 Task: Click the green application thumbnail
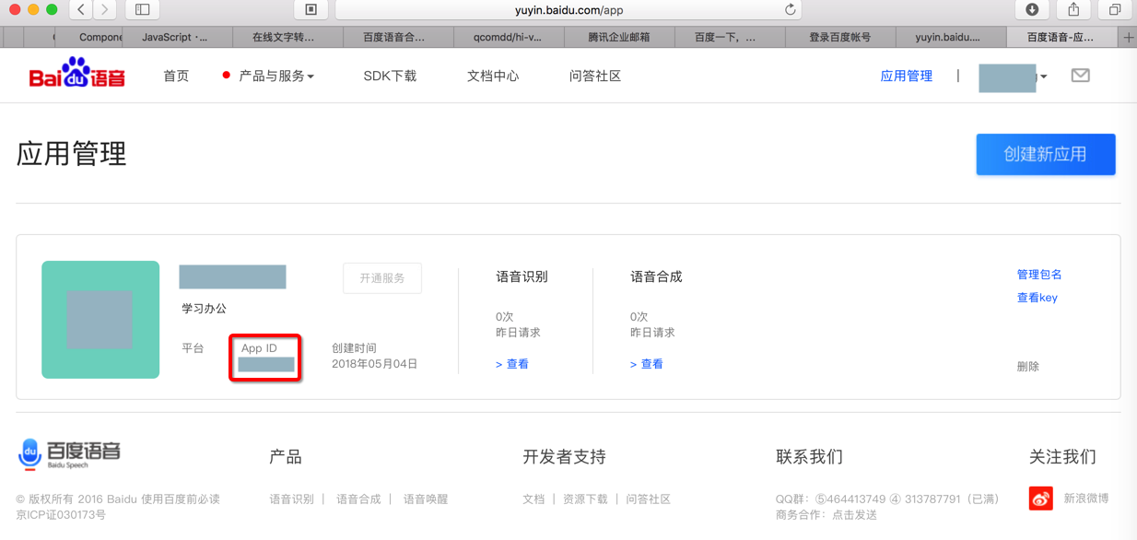(100, 320)
